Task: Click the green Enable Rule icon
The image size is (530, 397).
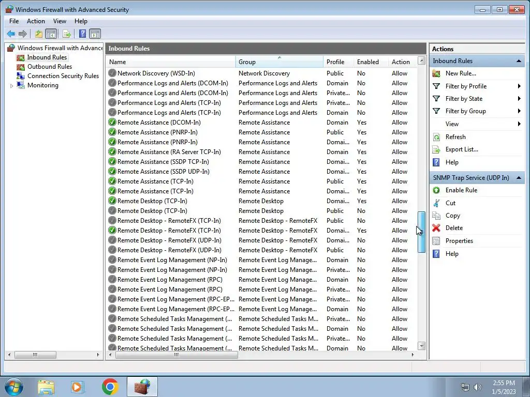Action: tap(436, 190)
